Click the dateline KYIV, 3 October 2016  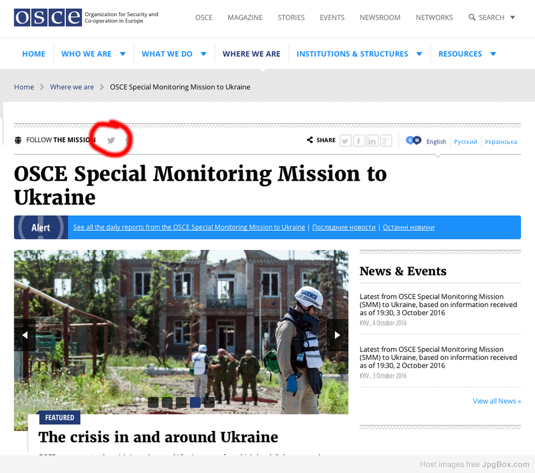tap(383, 376)
